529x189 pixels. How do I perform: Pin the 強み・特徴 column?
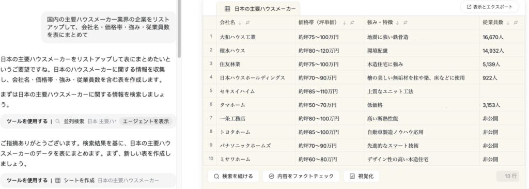406,23
